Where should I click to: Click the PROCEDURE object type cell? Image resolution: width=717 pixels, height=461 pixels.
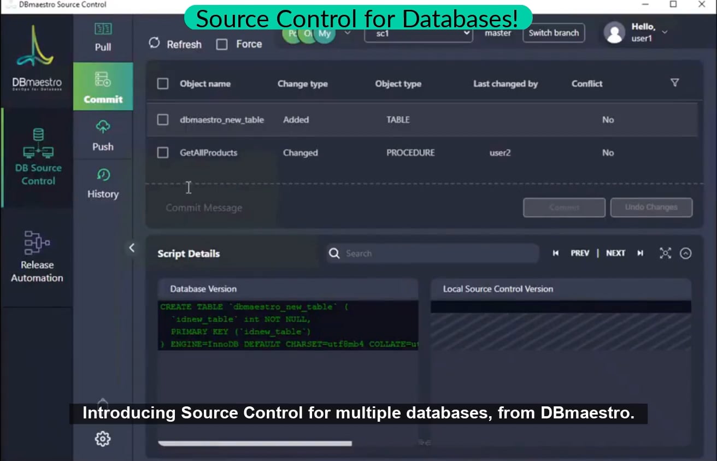[410, 153]
